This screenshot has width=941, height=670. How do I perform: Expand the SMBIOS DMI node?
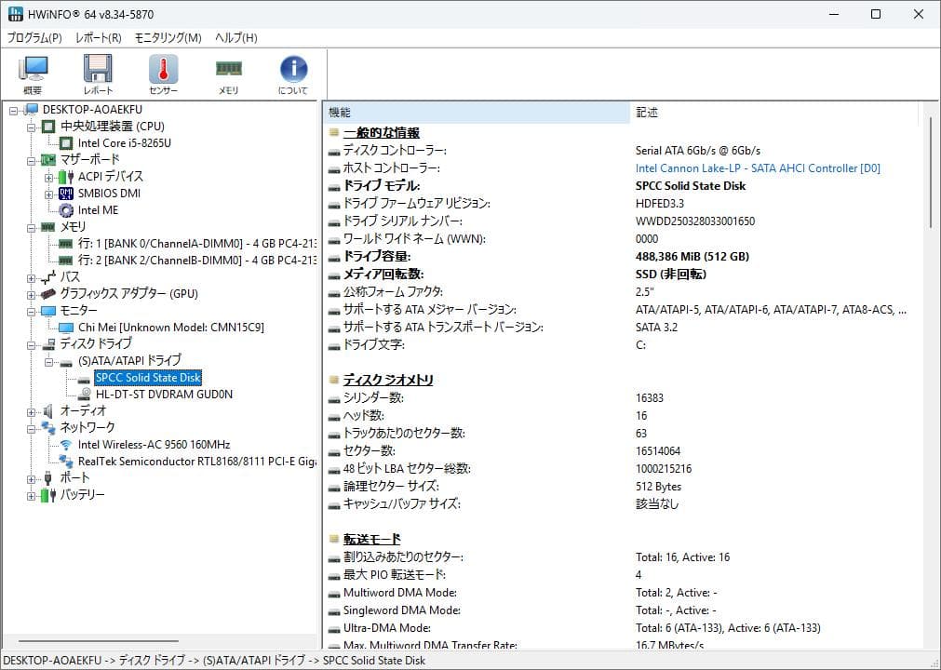(x=48, y=194)
